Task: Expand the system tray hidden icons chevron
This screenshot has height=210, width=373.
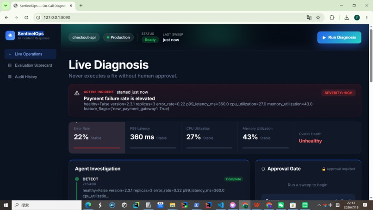Action: pyautogui.click(x=319, y=205)
